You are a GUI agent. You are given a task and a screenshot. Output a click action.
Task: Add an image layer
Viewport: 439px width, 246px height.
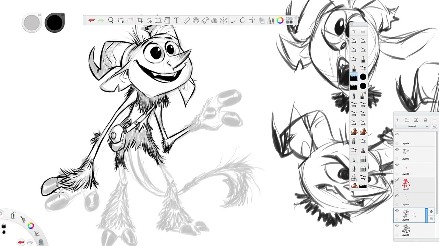[x=416, y=120]
